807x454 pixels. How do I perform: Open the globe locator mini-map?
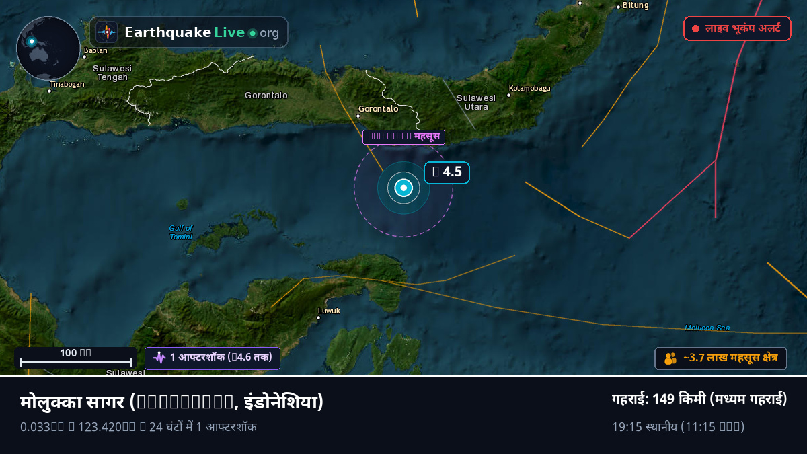click(x=48, y=48)
